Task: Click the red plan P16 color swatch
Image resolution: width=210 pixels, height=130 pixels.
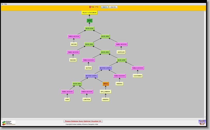Action: (x=90, y=7)
